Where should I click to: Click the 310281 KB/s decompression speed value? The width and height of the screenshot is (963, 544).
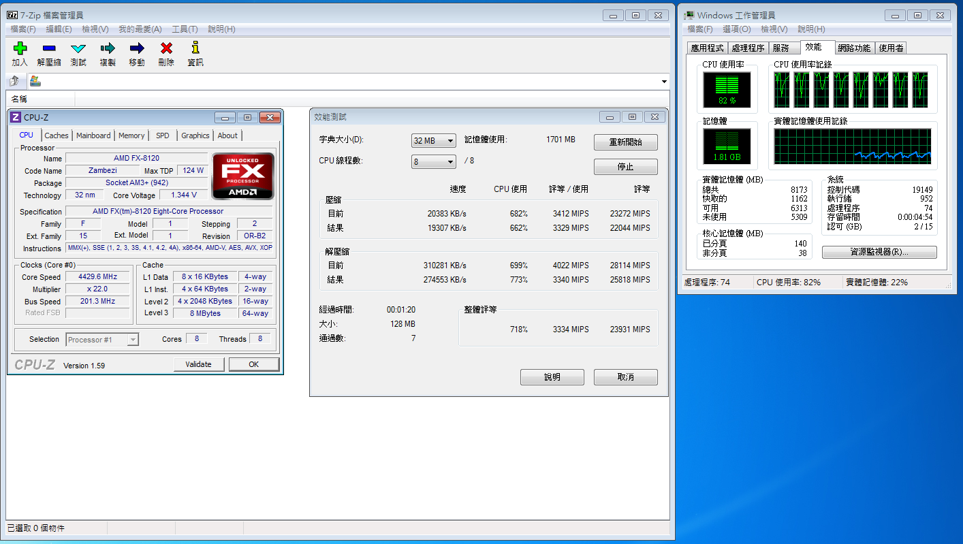444,266
